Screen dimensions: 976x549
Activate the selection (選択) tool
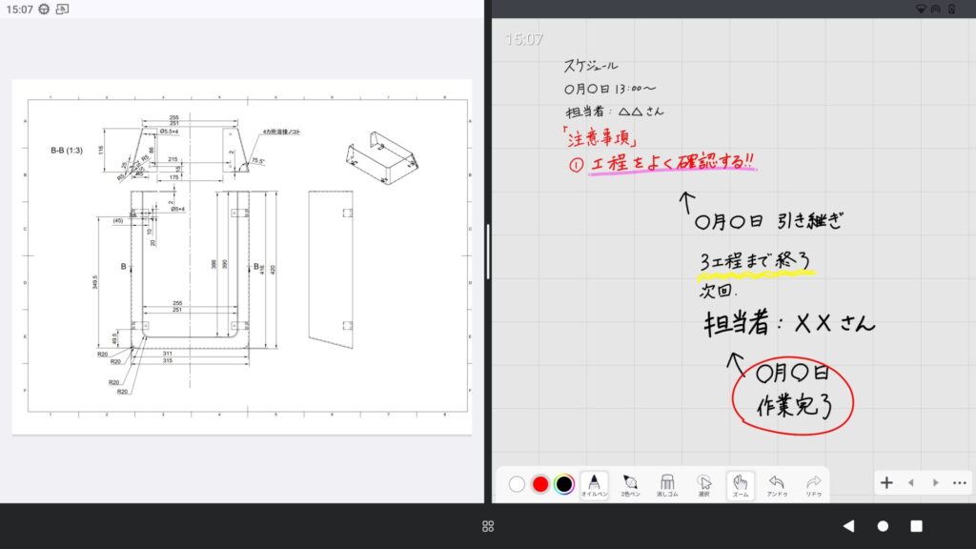pyautogui.click(x=703, y=484)
